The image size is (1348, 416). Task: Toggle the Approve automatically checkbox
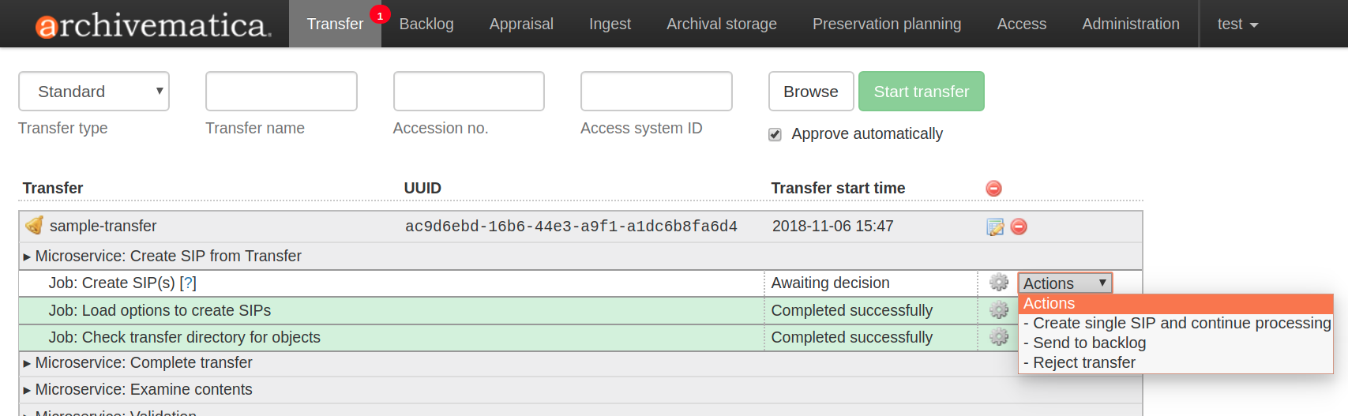pyautogui.click(x=775, y=134)
